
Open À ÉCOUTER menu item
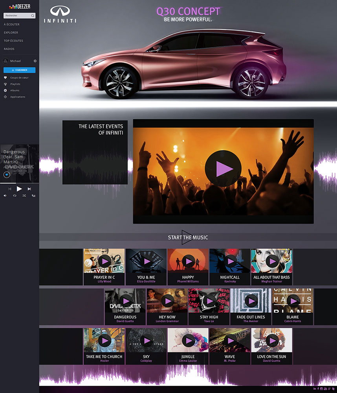pyautogui.click(x=11, y=24)
